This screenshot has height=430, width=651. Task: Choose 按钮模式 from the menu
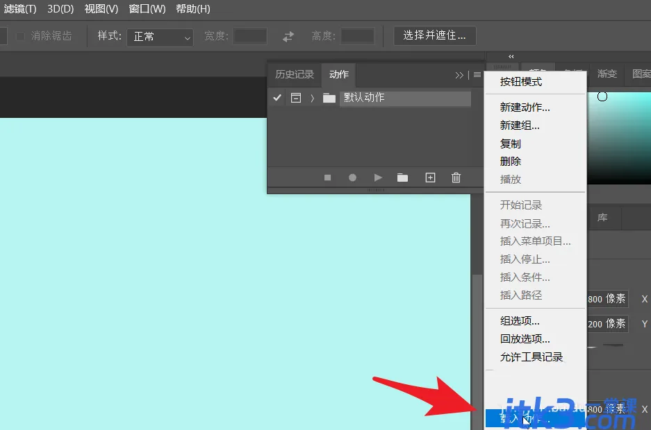click(x=536, y=82)
